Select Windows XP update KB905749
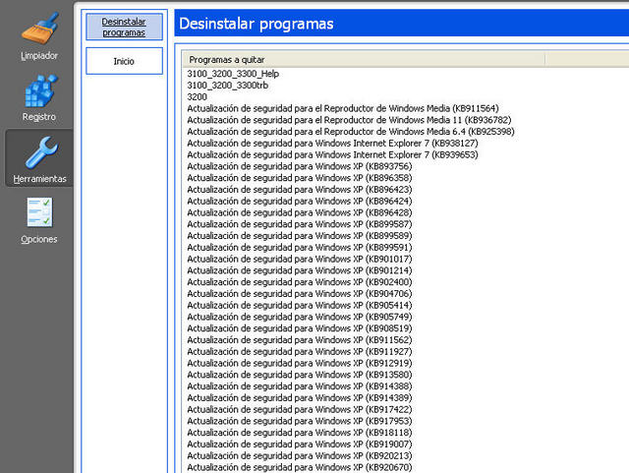 click(x=300, y=317)
